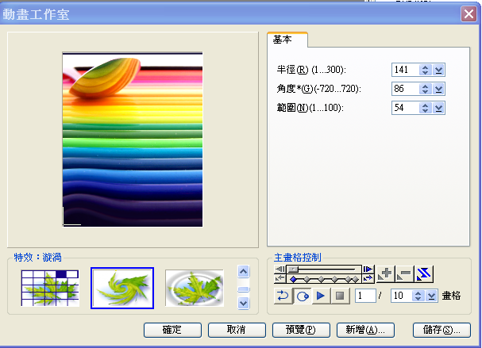482x348 pixels.
Task: Click the effect list scrollbar thumb
Action: click(x=244, y=289)
